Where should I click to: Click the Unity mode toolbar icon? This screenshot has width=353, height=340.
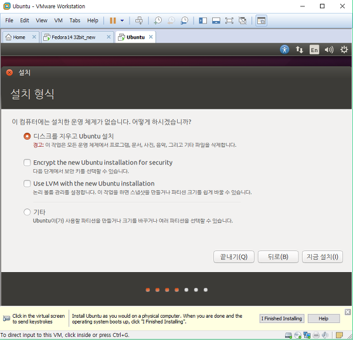pyautogui.click(x=243, y=20)
